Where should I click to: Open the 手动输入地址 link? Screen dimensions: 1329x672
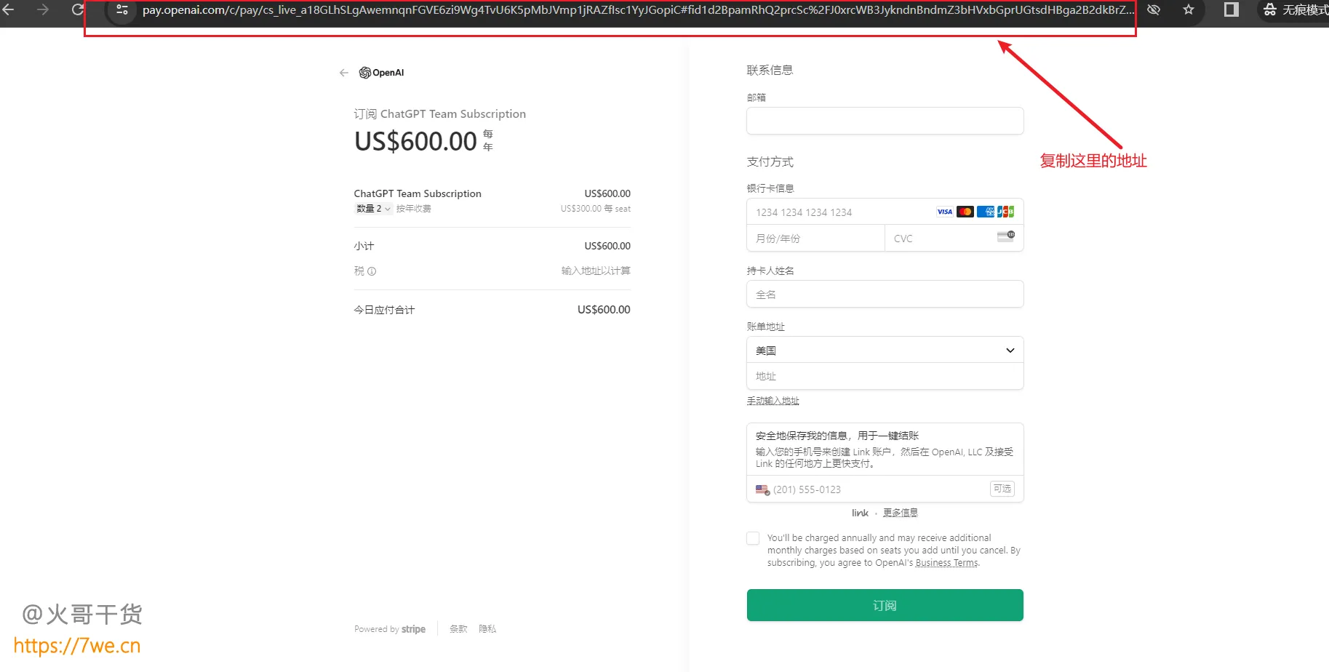(773, 401)
